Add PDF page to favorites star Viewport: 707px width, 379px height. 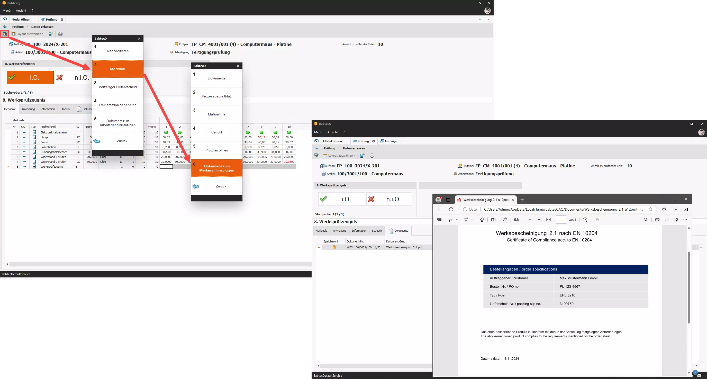(x=650, y=209)
